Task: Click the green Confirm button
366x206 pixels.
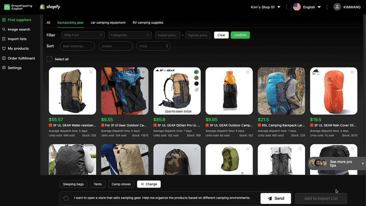Action: point(240,35)
